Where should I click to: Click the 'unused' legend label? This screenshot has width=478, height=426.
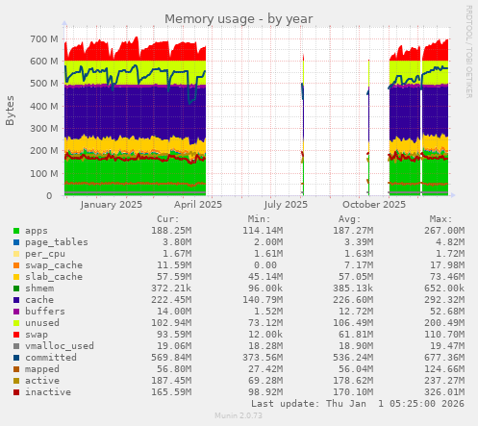42,323
